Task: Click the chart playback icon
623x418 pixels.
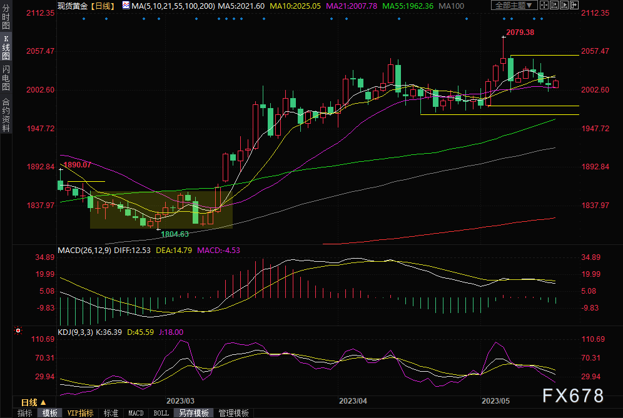Action: (x=564, y=5)
